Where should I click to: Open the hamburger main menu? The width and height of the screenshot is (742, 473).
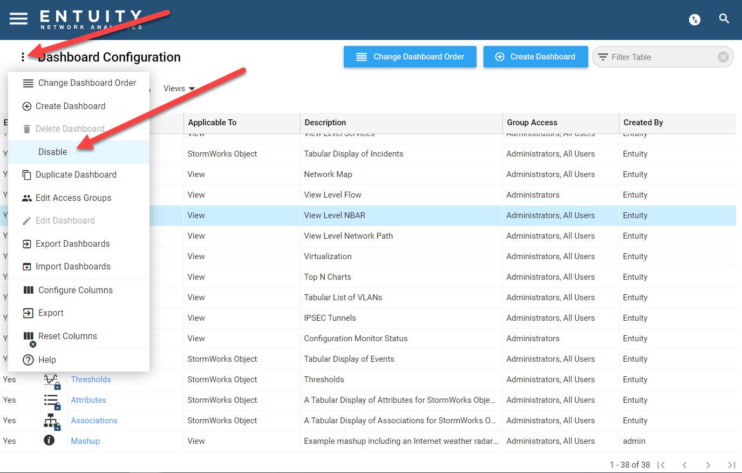coord(18,19)
